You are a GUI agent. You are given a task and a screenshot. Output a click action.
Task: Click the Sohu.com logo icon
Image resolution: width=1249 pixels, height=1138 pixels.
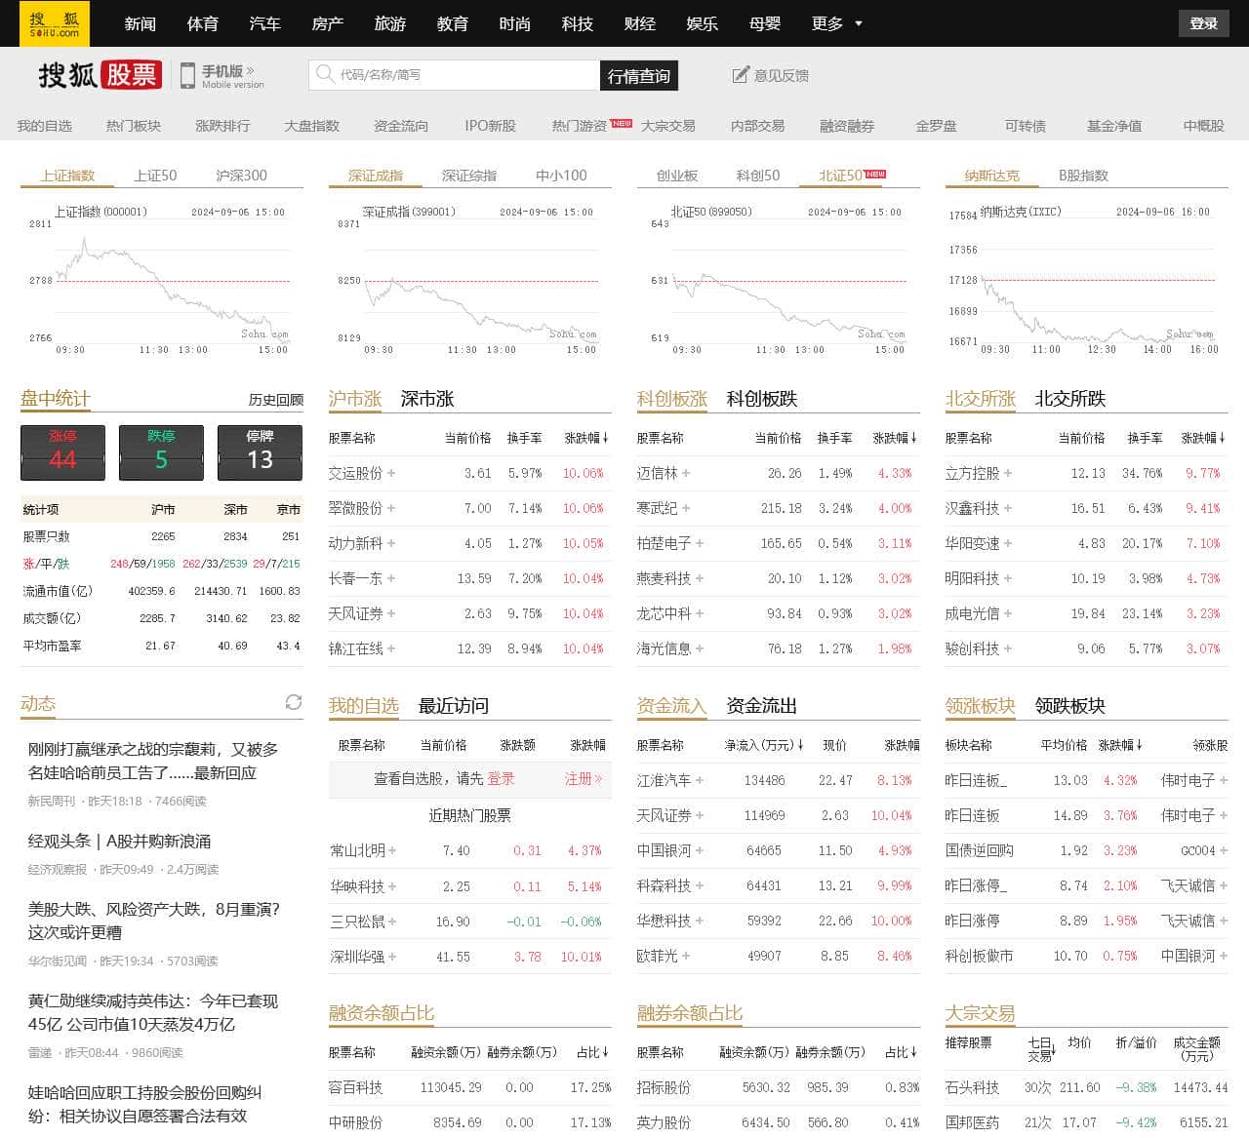54,23
